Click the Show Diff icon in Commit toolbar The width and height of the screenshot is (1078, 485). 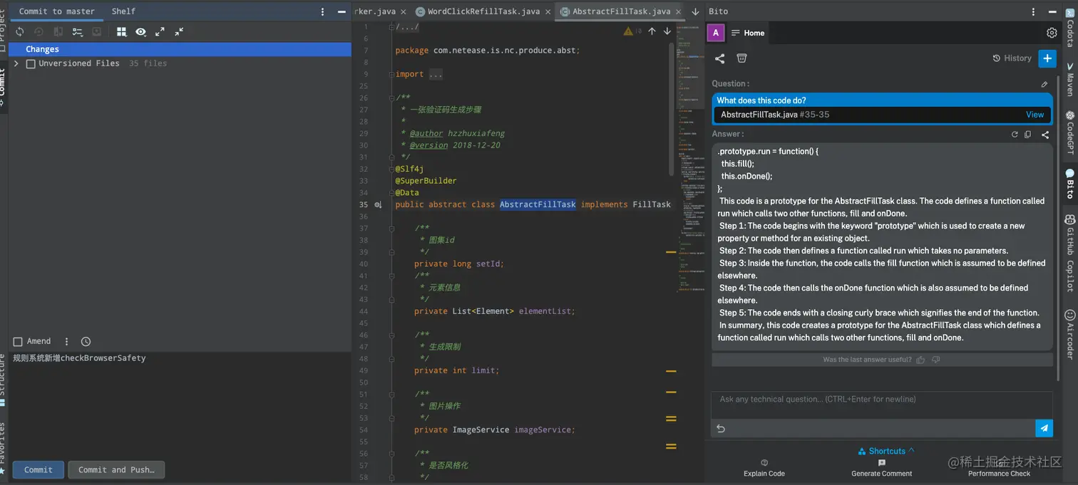(x=58, y=31)
